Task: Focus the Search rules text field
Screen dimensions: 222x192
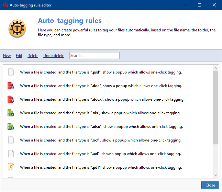Action: (94, 56)
